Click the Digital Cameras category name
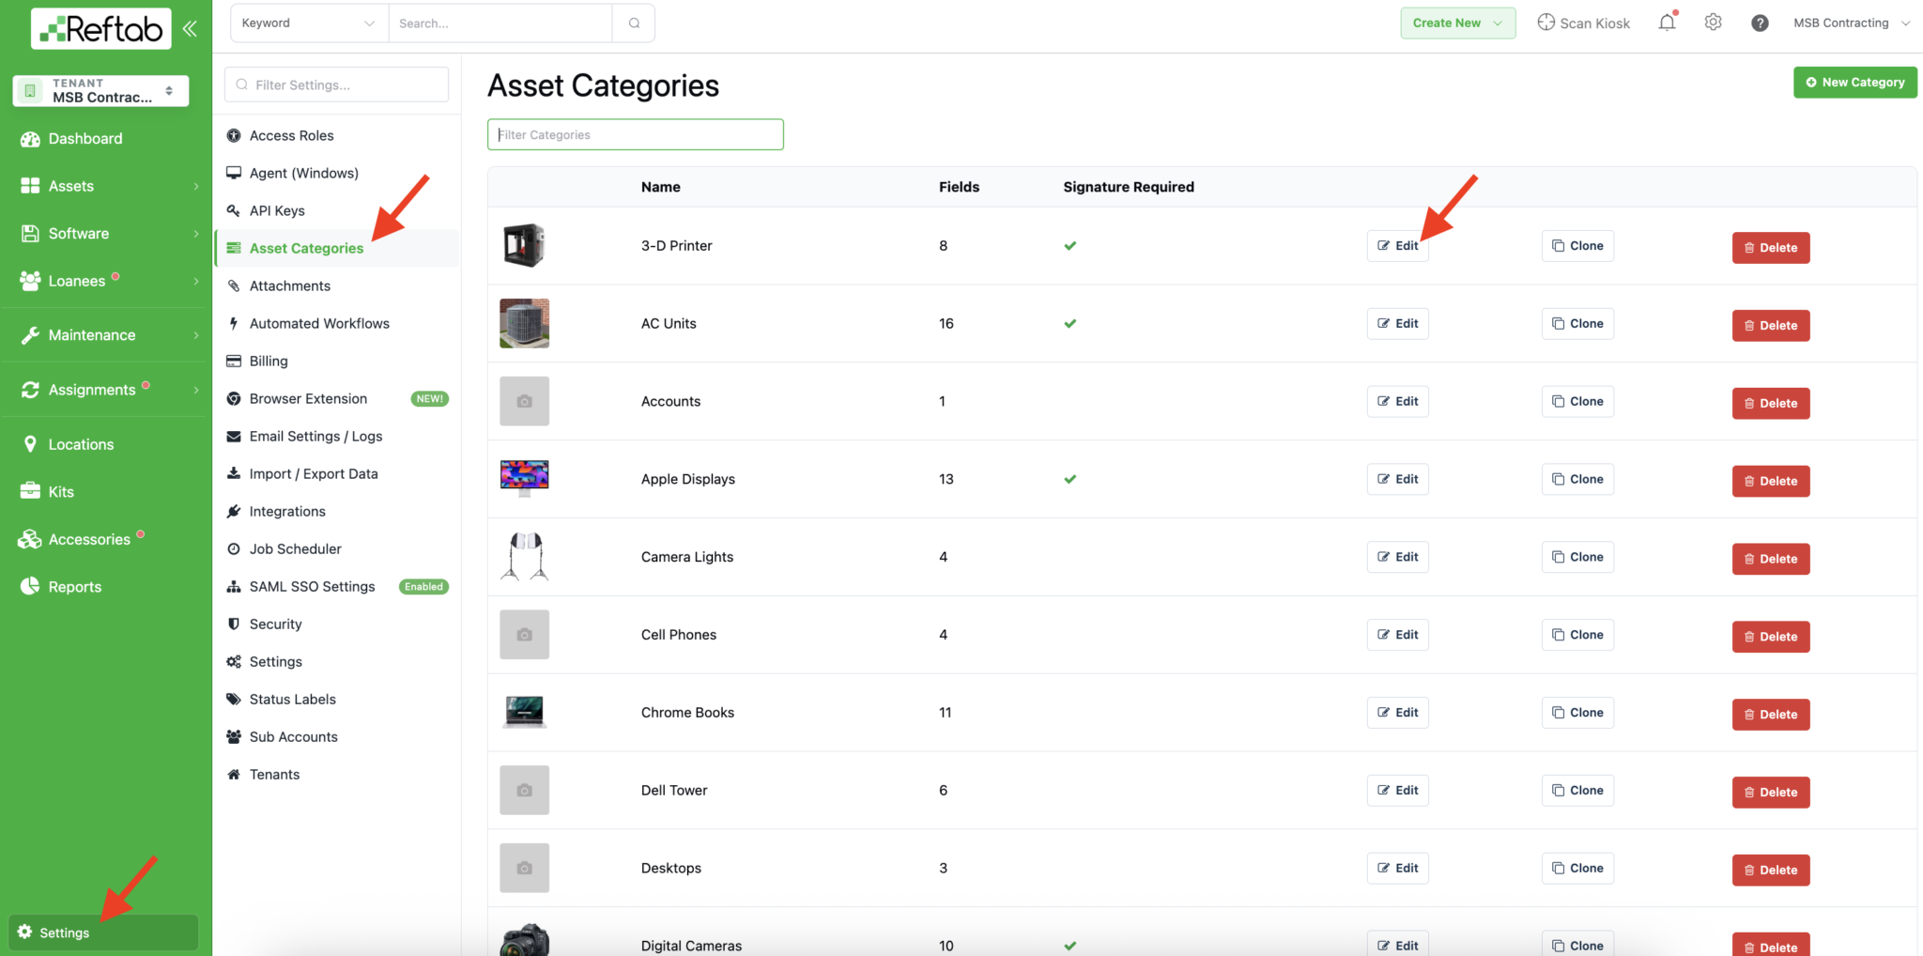This screenshot has width=1923, height=956. point(691,946)
